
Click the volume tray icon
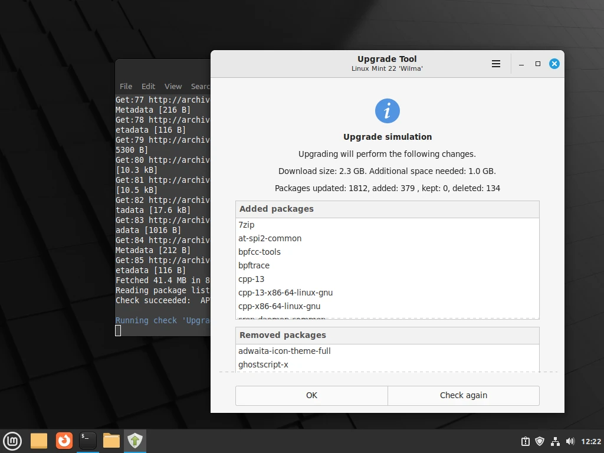[570, 441]
